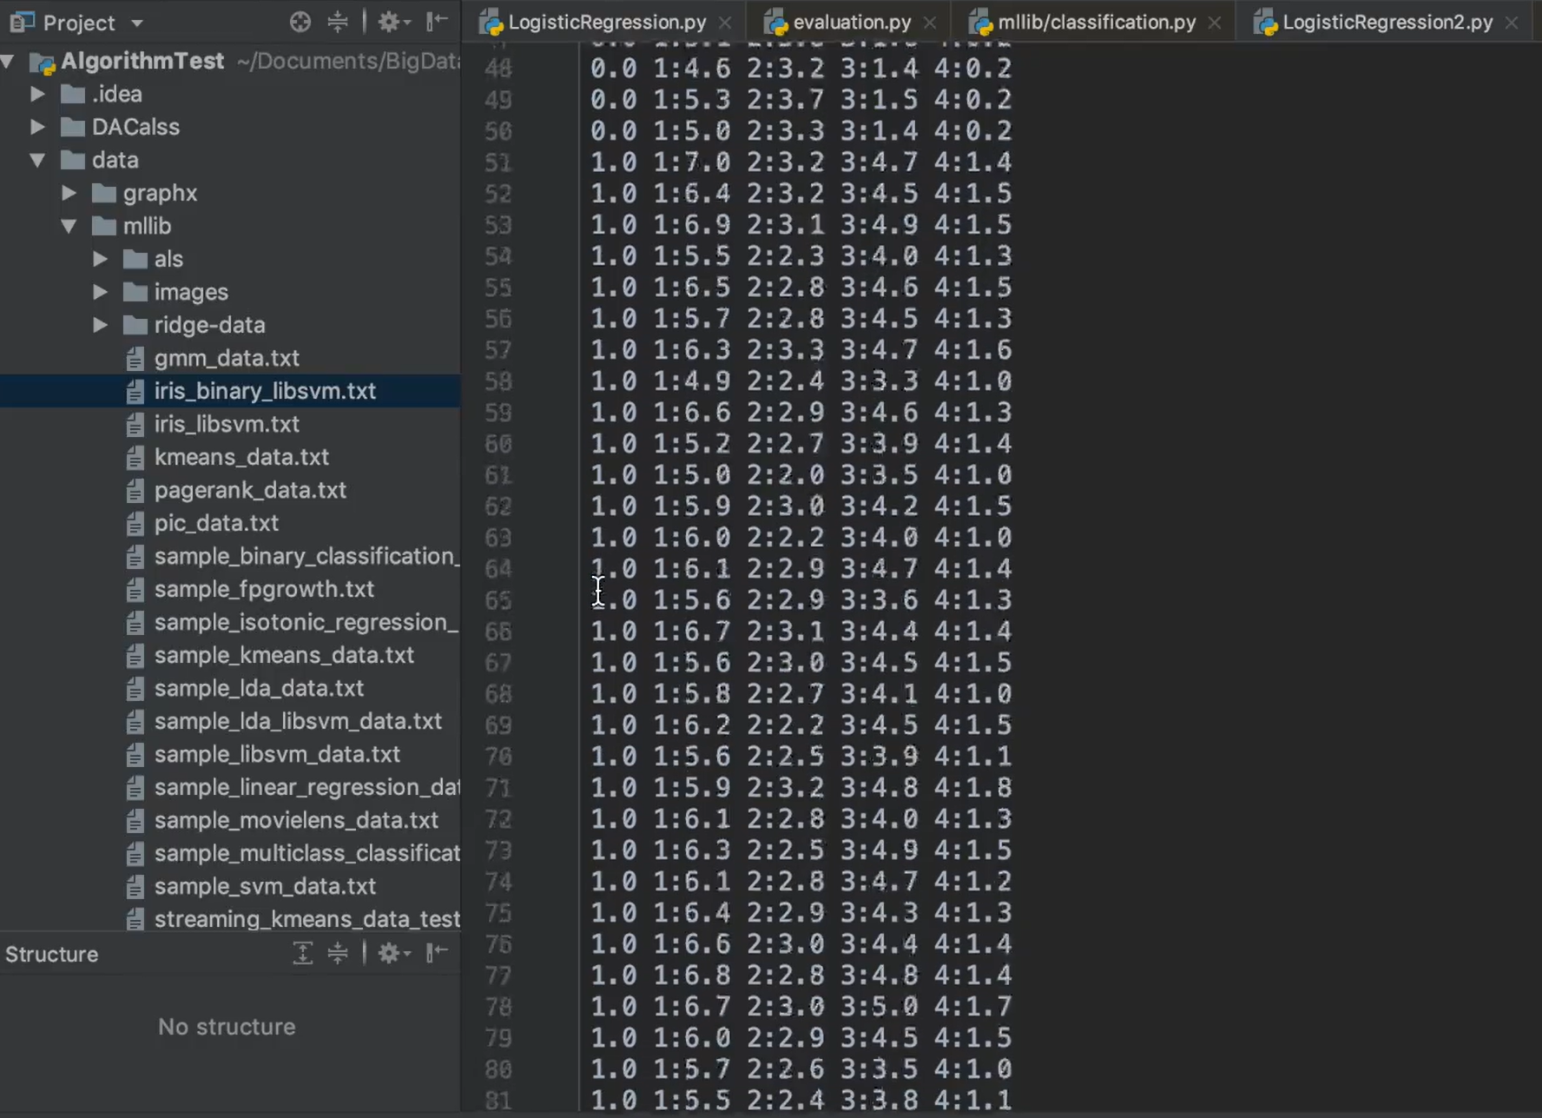This screenshot has height=1118, width=1542.
Task: Open the Project view dropdown
Action: tap(137, 23)
